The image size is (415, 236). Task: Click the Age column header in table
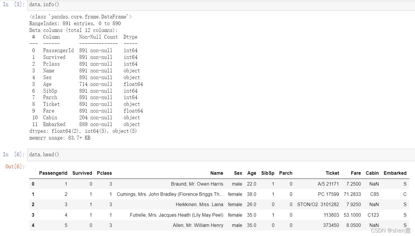pyautogui.click(x=252, y=173)
